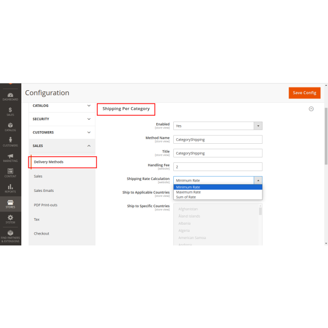Open the Marketing megaphone icon

(10, 157)
